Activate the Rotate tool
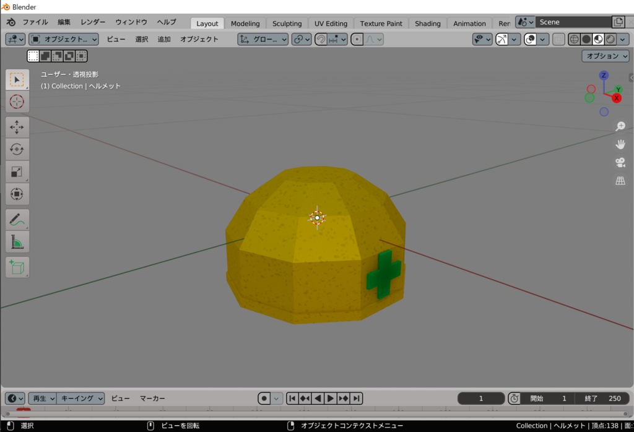 [17, 149]
